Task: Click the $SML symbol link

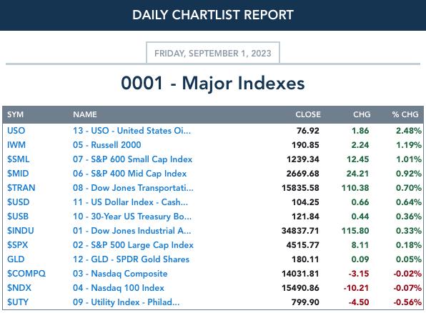Action: tap(18, 159)
